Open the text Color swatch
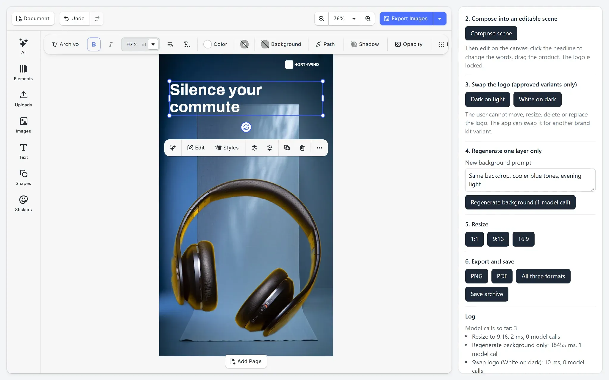Image resolution: width=609 pixels, height=380 pixels. 215,44
